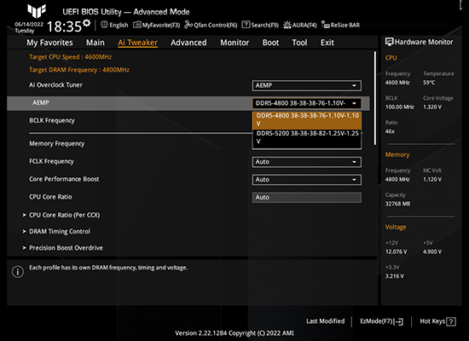Open the Boot tab
Image resolution: width=469 pixels, height=341 pixels.
[x=270, y=43]
